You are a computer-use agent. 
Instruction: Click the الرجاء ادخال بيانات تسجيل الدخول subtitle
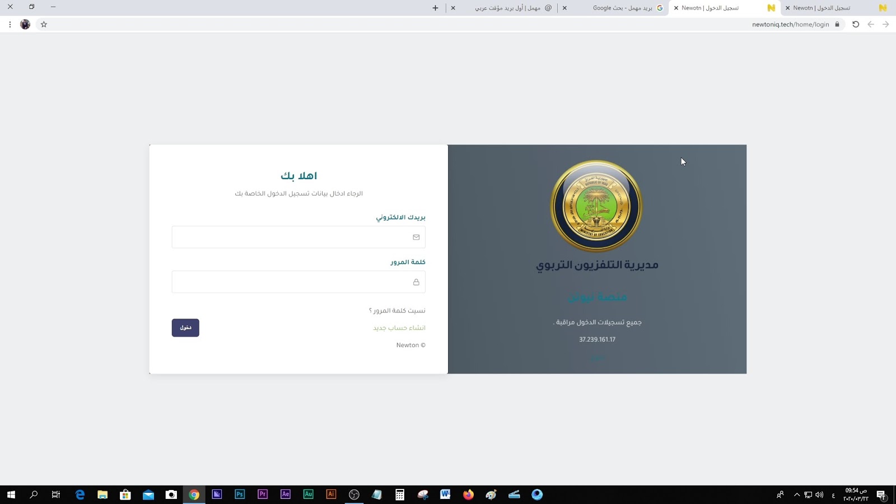pyautogui.click(x=298, y=193)
